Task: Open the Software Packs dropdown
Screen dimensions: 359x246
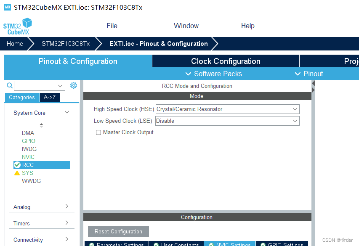Action: coord(214,74)
